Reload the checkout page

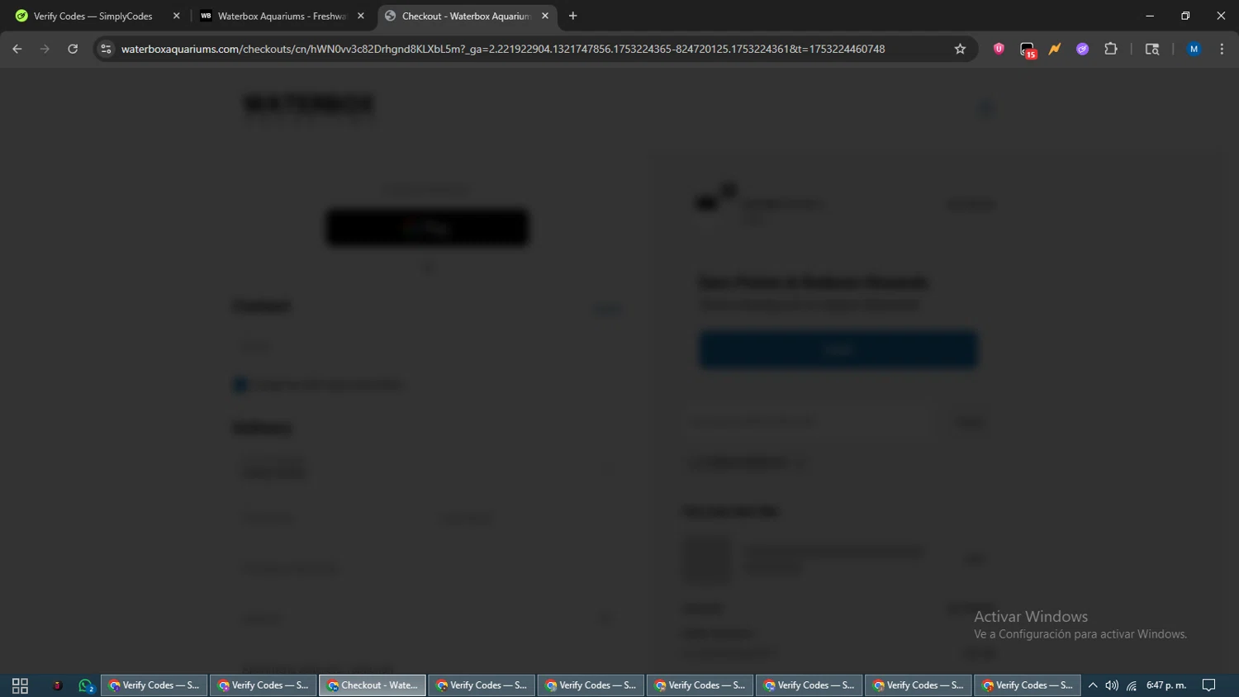(73, 49)
